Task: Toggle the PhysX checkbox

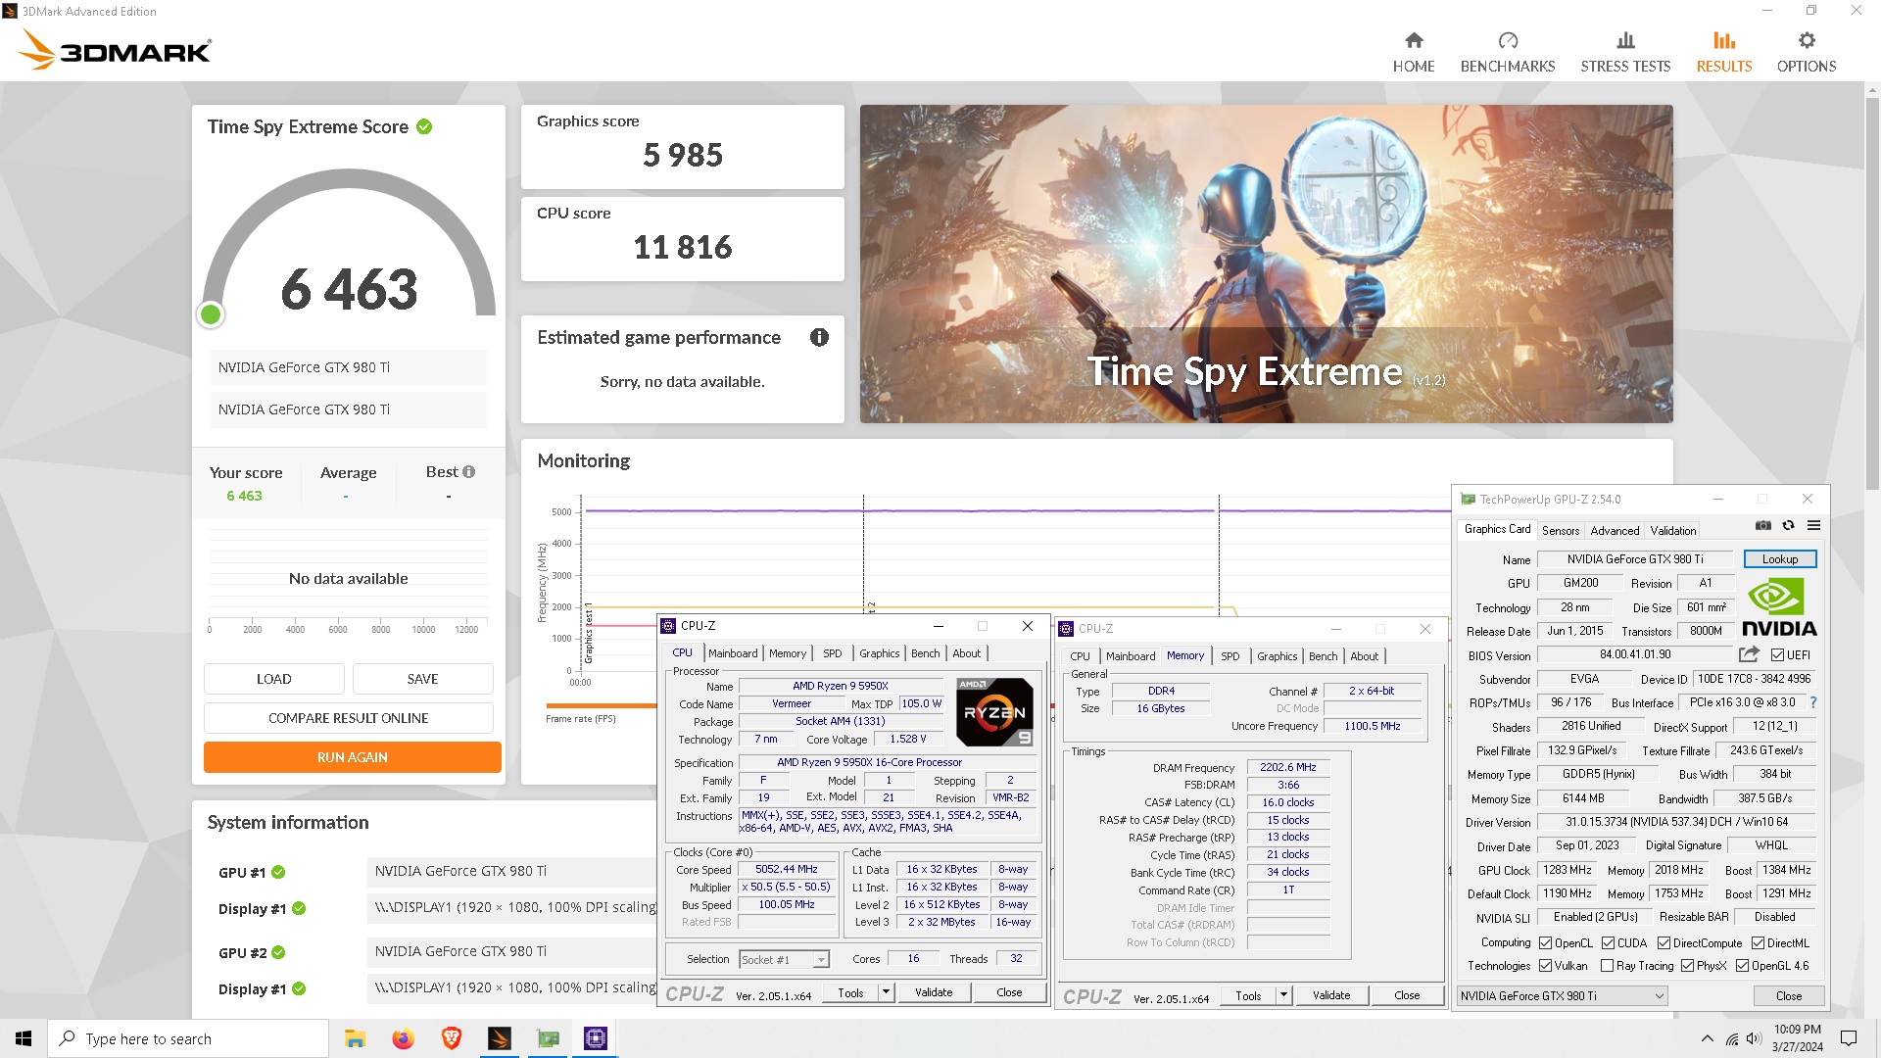Action: click(1687, 966)
